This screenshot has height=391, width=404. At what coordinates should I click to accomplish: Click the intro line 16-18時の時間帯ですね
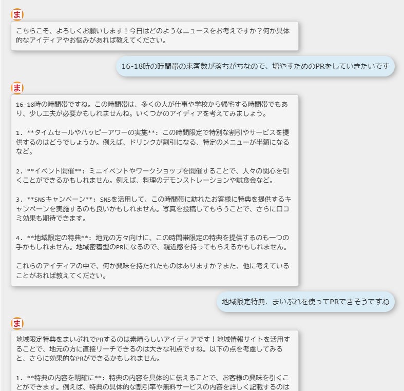click(152, 109)
